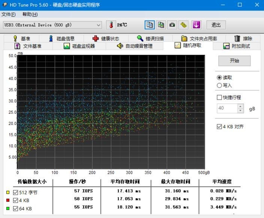Screen dimensions: 264x218
Task: Open the 磁盘监视器 tab
Action: 79,46
